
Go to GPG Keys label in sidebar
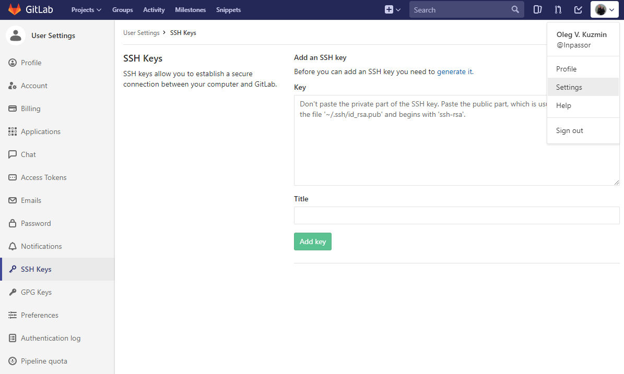pyautogui.click(x=36, y=292)
